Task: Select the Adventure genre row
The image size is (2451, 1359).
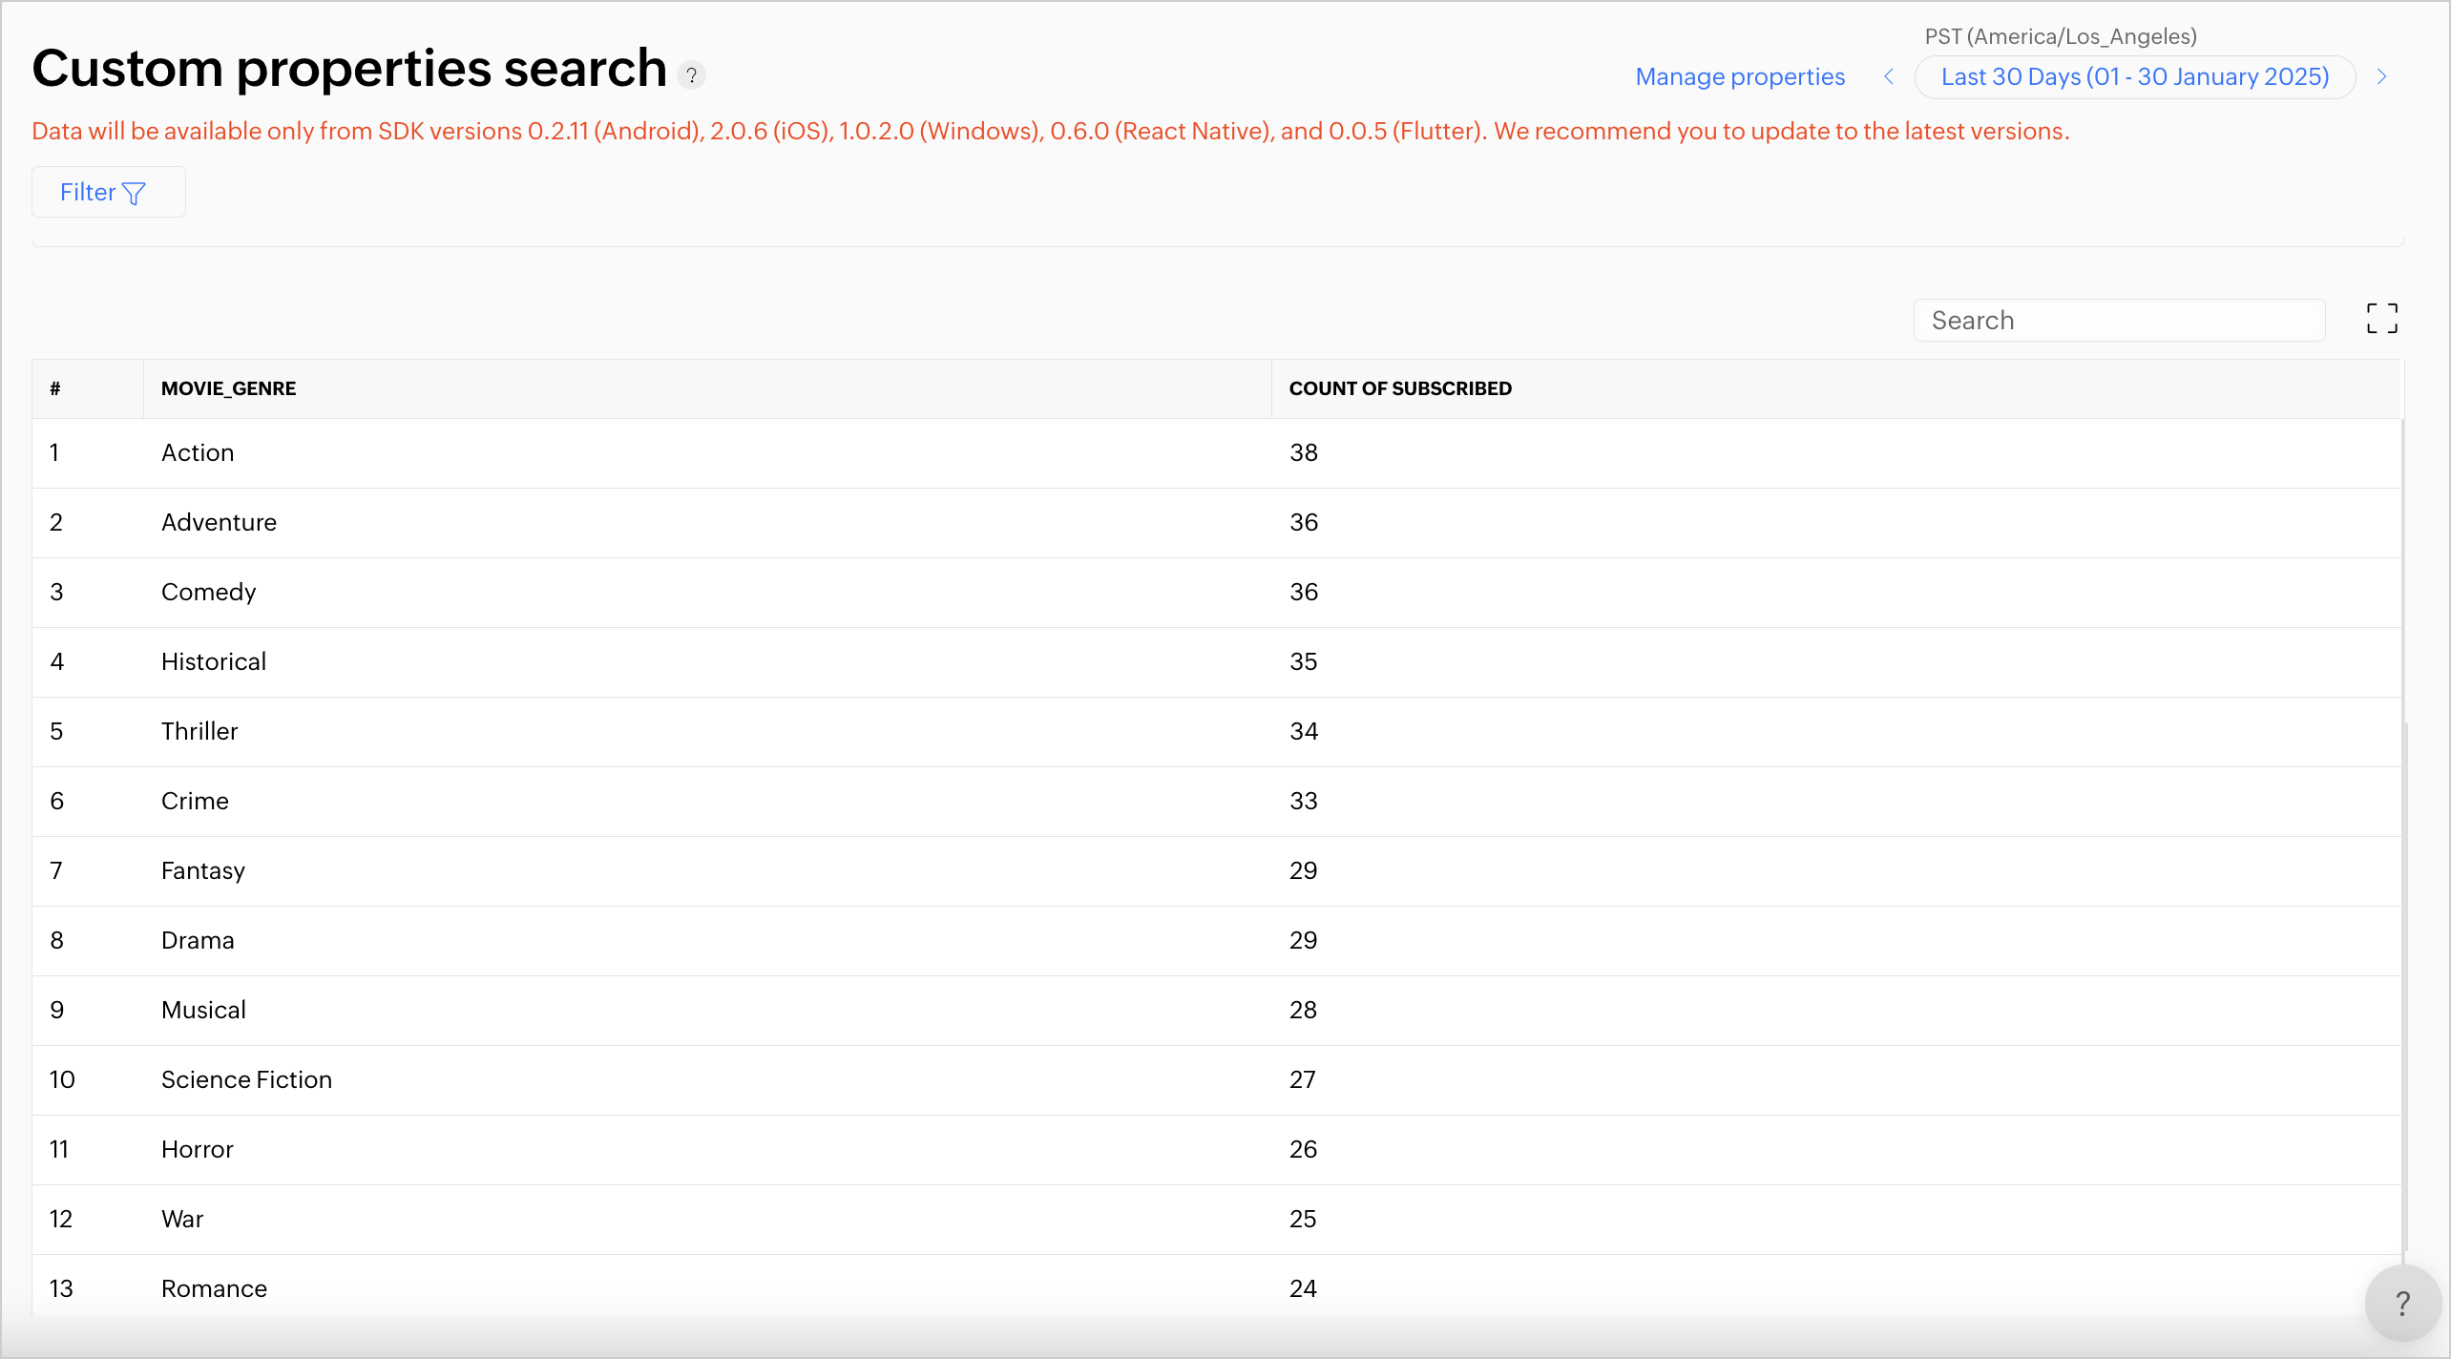Action: (219, 522)
